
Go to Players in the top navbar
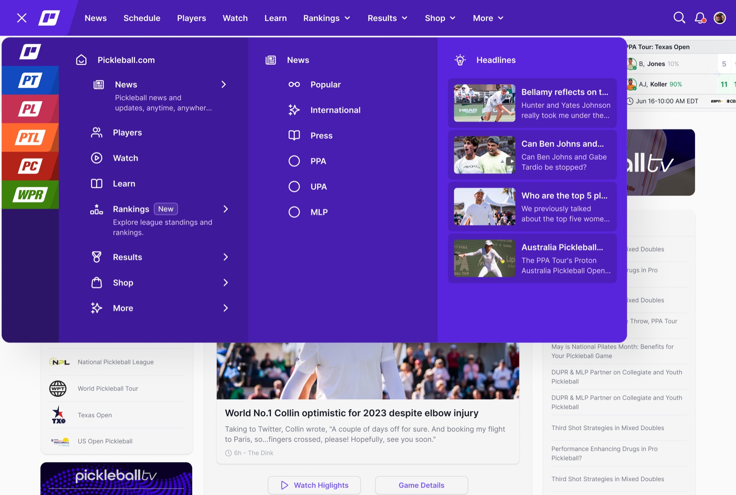pyautogui.click(x=192, y=18)
